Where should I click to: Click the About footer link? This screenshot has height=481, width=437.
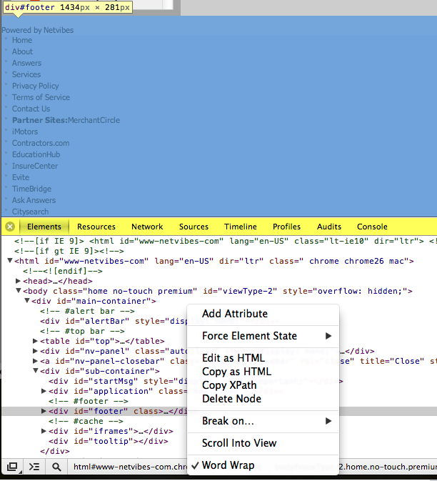22,51
